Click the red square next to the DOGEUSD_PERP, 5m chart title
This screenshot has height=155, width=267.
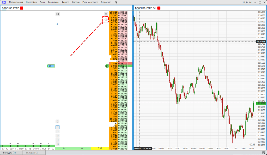[159, 8]
